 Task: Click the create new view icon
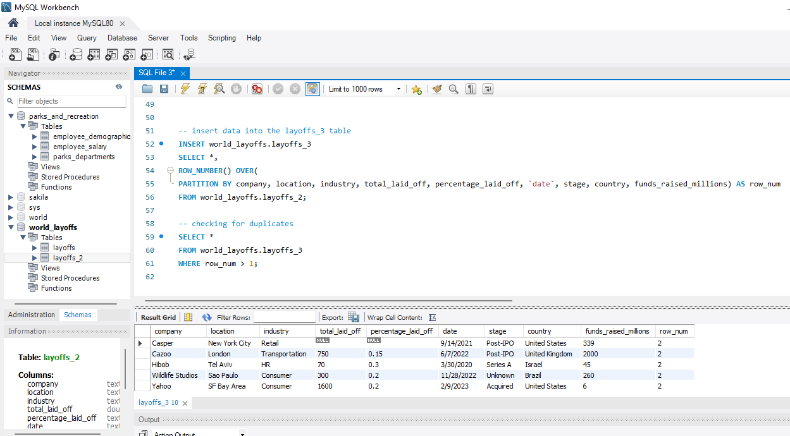pos(111,55)
